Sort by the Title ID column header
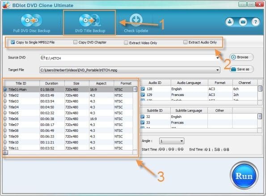The height and width of the screenshot is (196, 266). click(x=21, y=83)
